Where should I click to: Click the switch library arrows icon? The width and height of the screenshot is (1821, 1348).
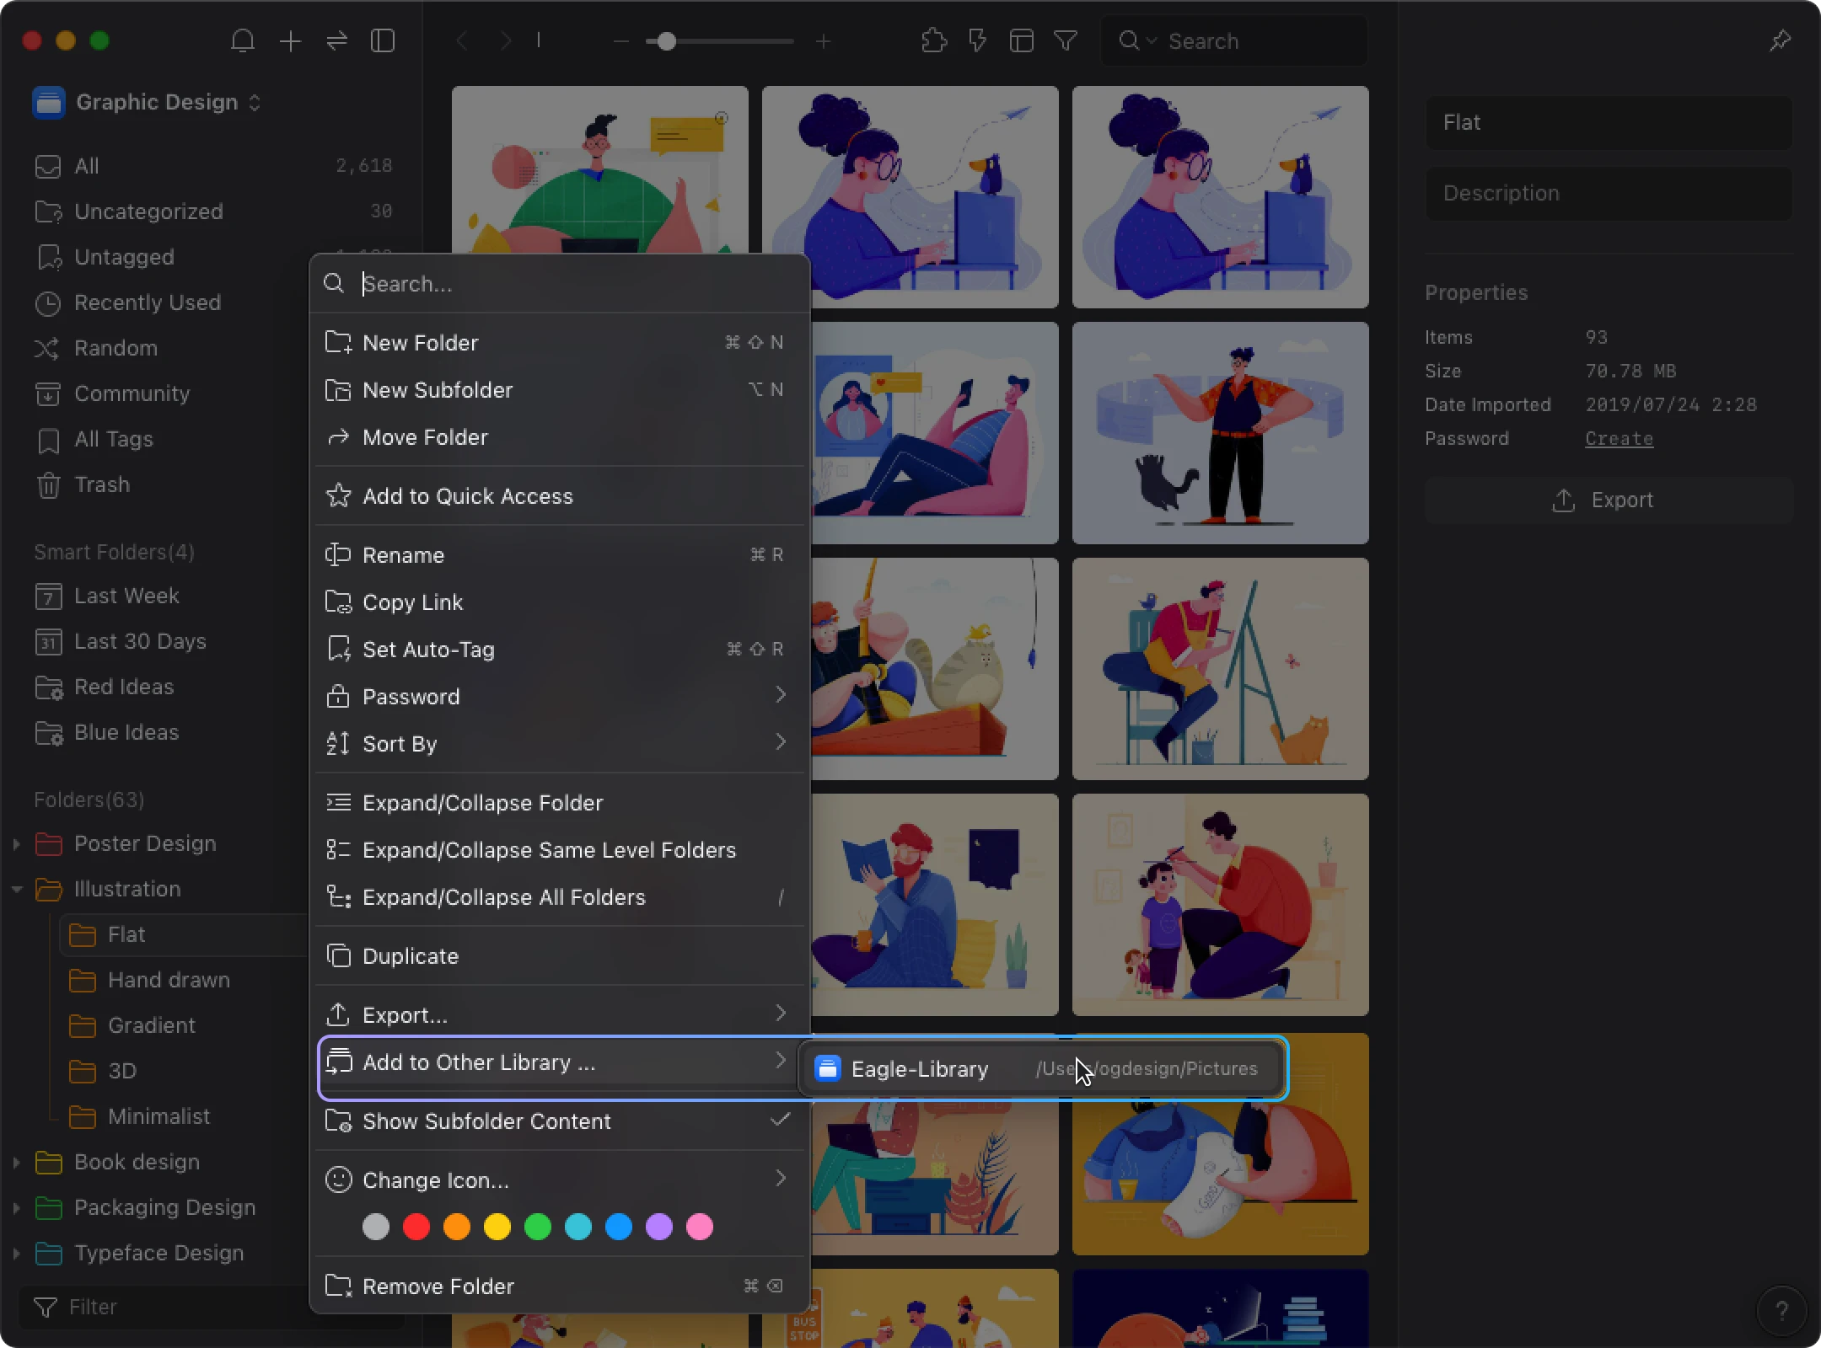point(337,40)
